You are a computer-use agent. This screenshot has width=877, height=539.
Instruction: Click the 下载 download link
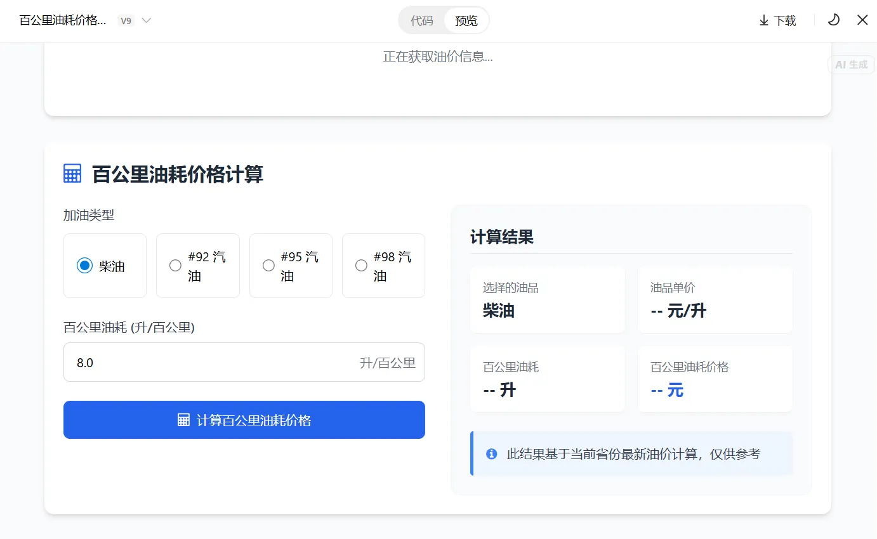click(786, 20)
